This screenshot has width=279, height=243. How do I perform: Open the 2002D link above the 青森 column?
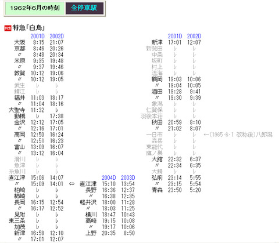tap(194, 36)
